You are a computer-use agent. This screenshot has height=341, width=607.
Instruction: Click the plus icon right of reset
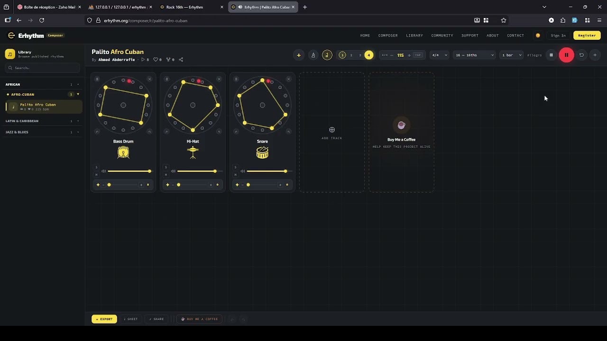tap(595, 55)
